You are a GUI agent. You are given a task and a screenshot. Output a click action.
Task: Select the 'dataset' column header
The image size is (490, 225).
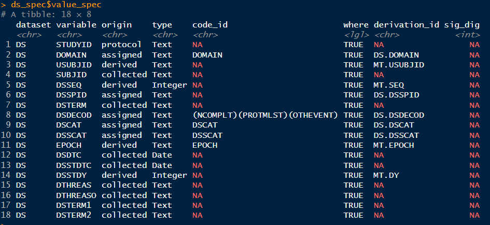(33, 24)
